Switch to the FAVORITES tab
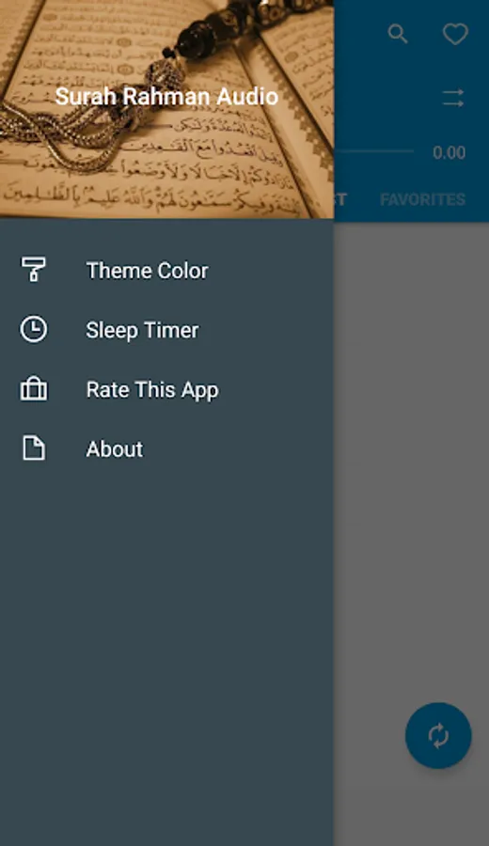The height and width of the screenshot is (846, 489). pos(422,199)
